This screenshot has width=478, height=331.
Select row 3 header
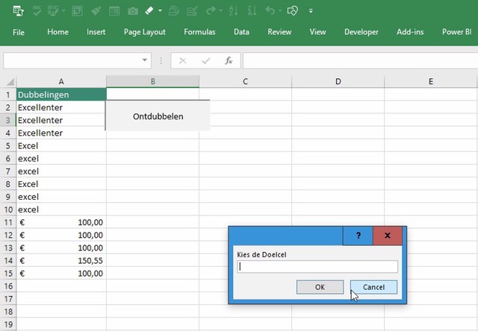8,120
